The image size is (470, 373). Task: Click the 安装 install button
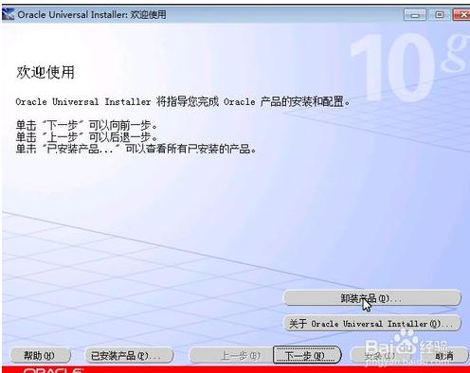[380, 356]
